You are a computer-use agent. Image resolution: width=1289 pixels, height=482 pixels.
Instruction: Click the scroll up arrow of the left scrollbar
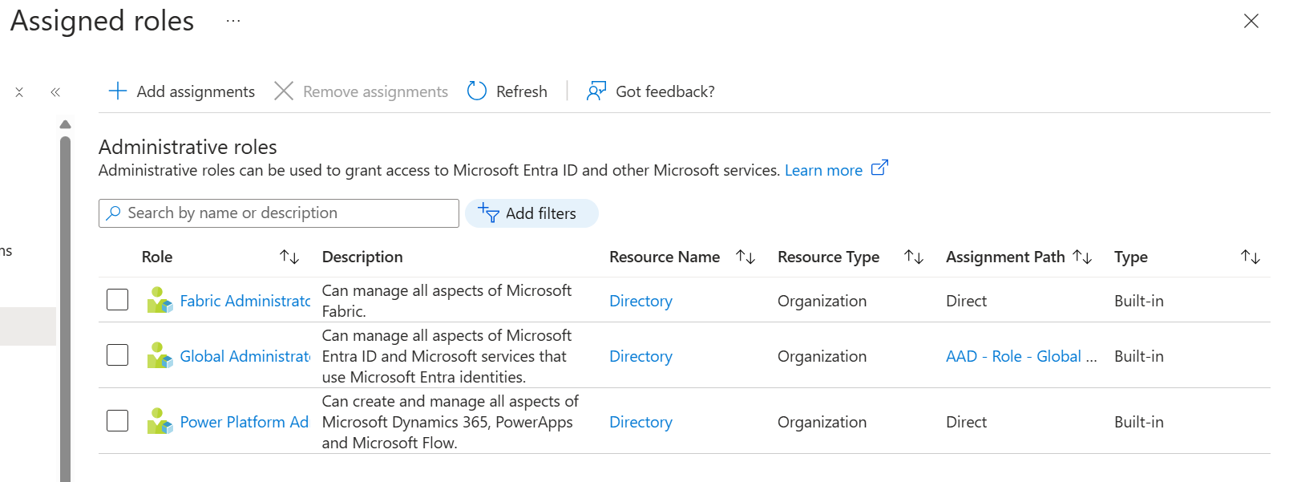[x=66, y=124]
